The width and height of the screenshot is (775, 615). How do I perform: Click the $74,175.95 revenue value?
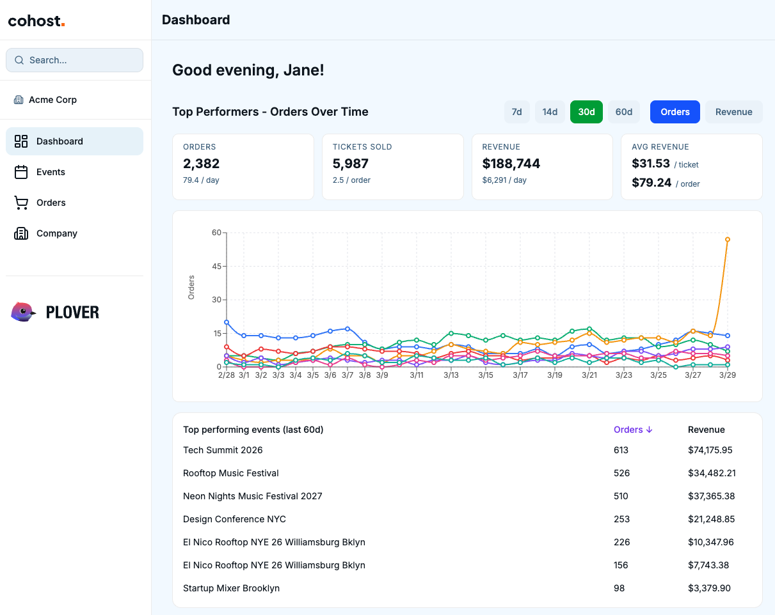pos(710,450)
